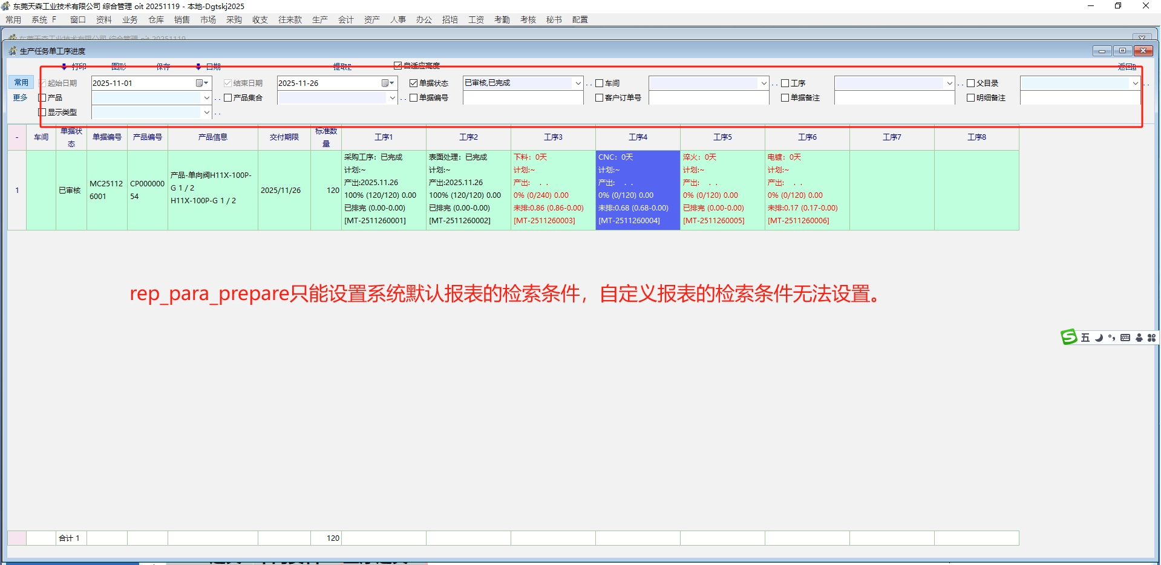Expand the 显示类型 dropdown
This screenshot has width=1161, height=565.
[206, 112]
